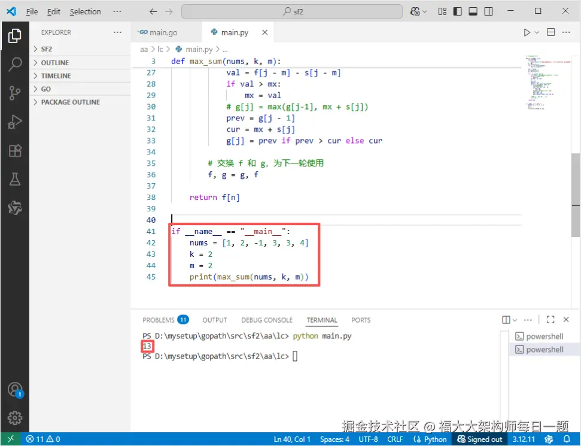The width and height of the screenshot is (581, 446).
Task: Select the TERMINAL panel tab
Action: point(322,320)
